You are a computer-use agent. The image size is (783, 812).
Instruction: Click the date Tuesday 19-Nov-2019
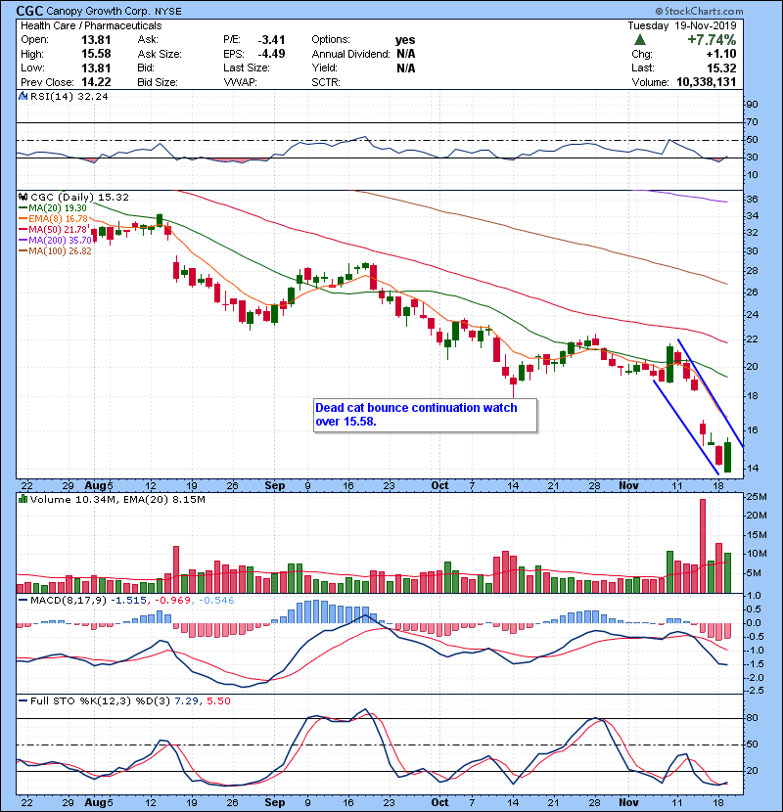(682, 25)
